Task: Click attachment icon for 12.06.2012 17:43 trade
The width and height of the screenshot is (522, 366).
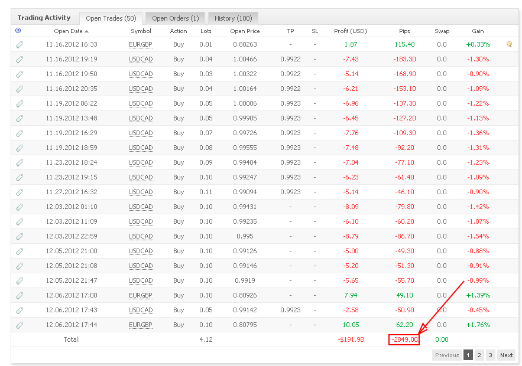Action: coord(20,310)
